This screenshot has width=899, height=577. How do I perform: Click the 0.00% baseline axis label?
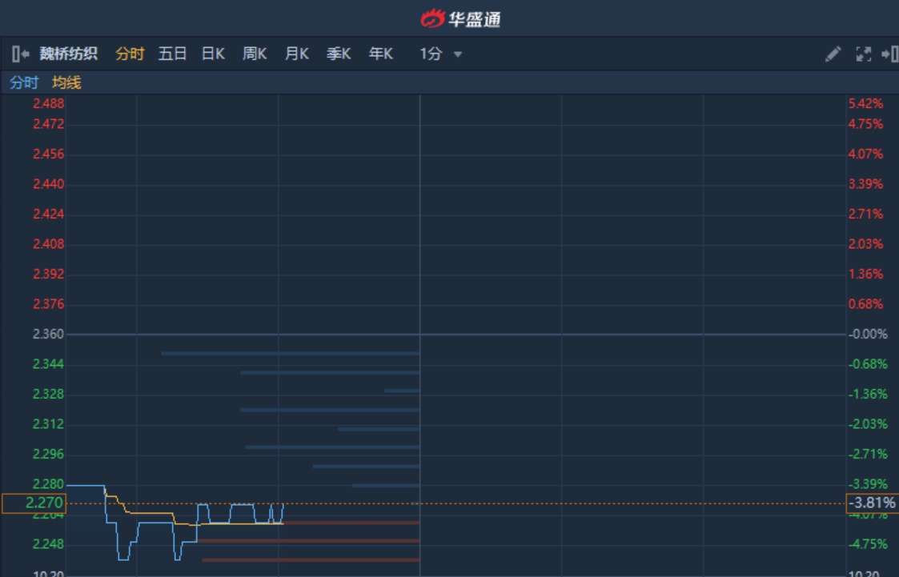(869, 335)
